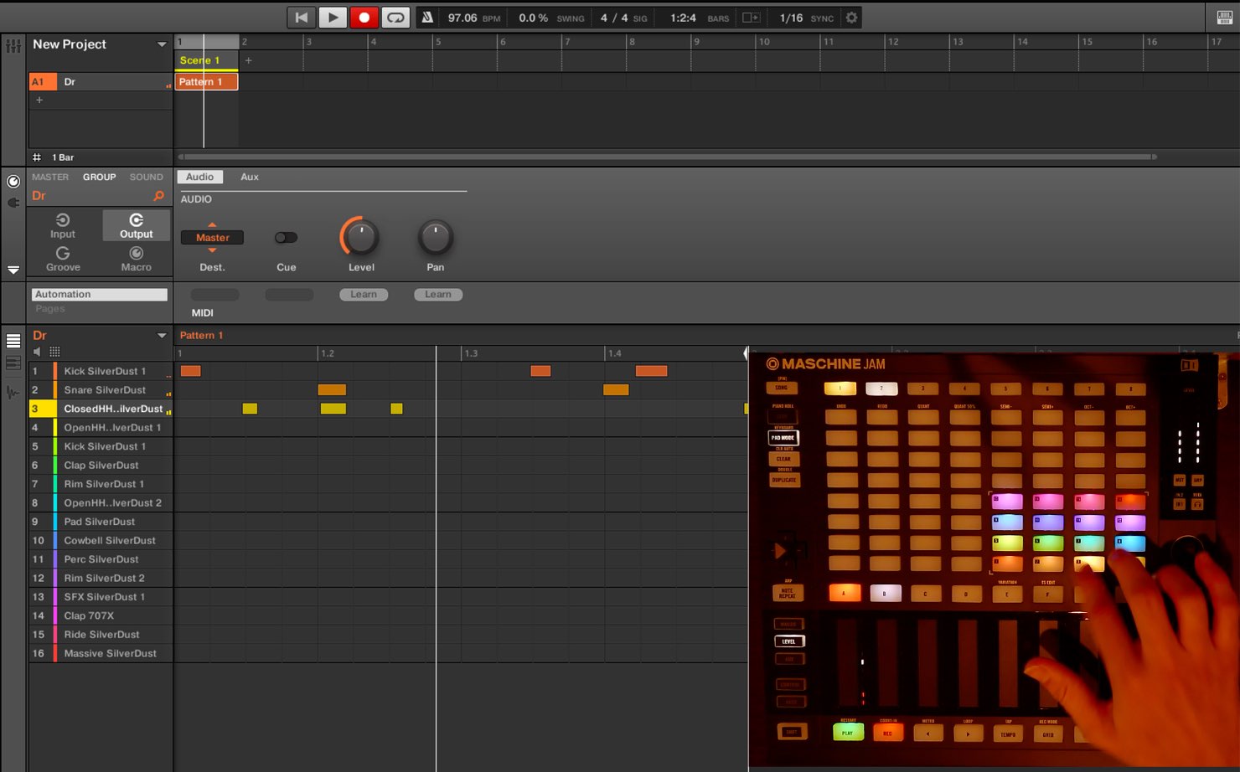Open the Output properties
The image size is (1240, 772).
[136, 226]
